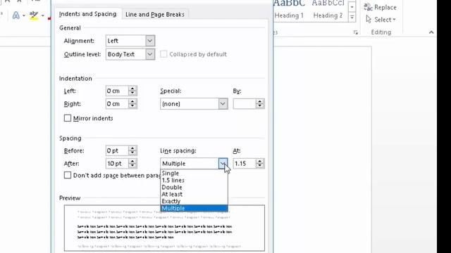Increase Before spacing with up arrow
Viewport: 451px width, 253px height.
coord(132,148)
